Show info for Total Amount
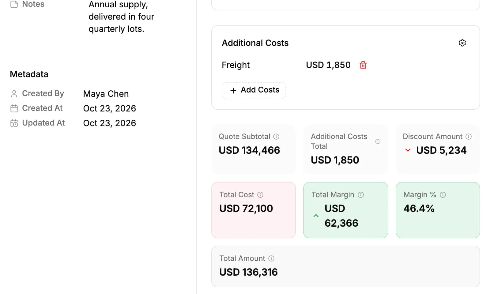The width and height of the screenshot is (490, 294). (x=271, y=258)
